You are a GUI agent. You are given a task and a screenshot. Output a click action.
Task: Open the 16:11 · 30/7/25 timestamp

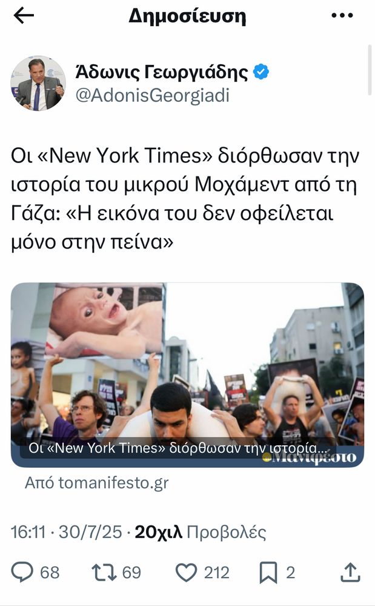point(66,532)
